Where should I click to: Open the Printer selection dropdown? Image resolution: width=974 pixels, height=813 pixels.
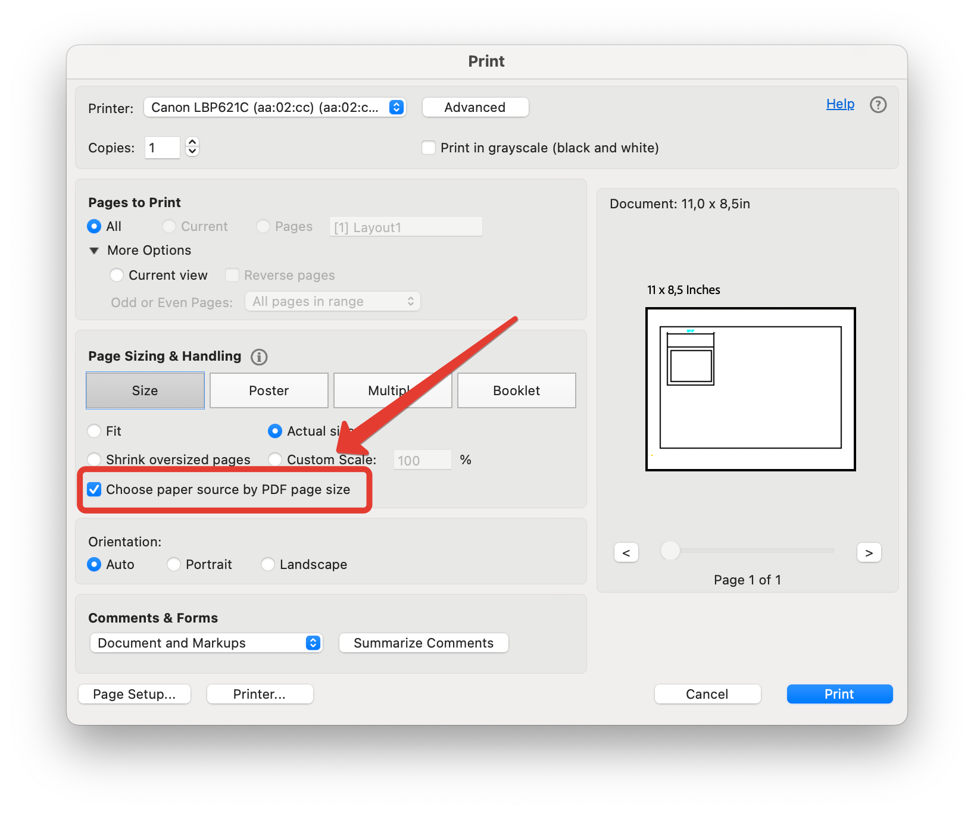click(395, 107)
